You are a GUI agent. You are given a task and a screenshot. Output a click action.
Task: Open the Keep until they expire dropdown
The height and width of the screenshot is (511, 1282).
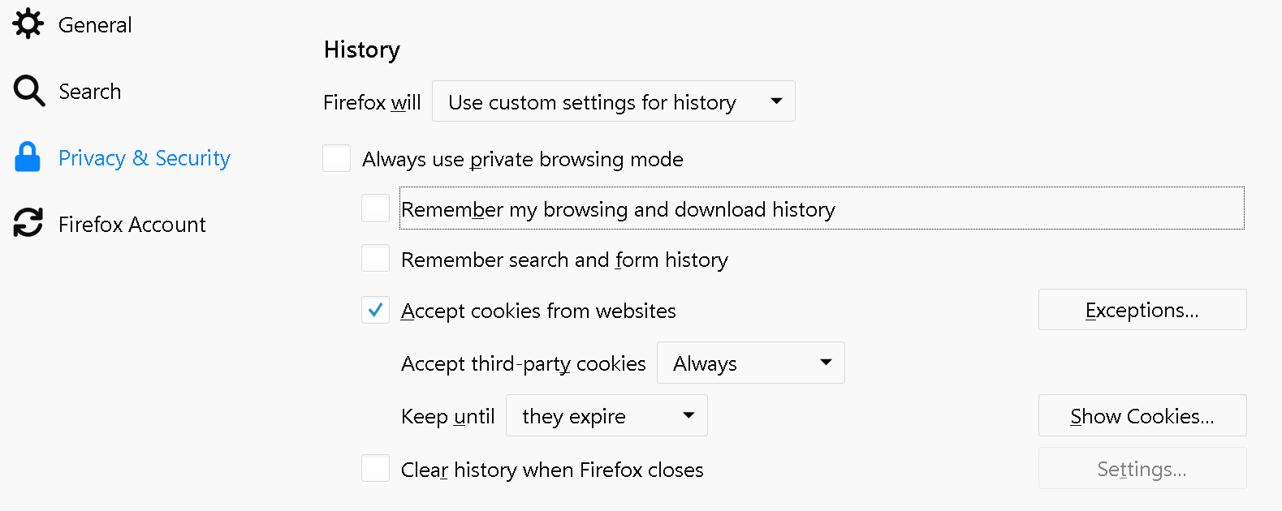pos(606,415)
